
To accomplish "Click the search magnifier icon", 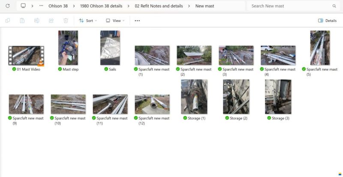I will tap(334, 6).
